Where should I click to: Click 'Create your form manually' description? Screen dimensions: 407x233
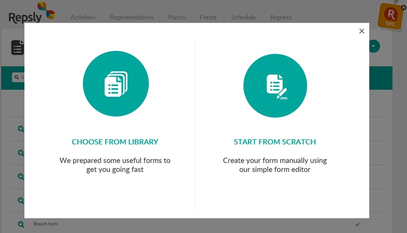275,165
